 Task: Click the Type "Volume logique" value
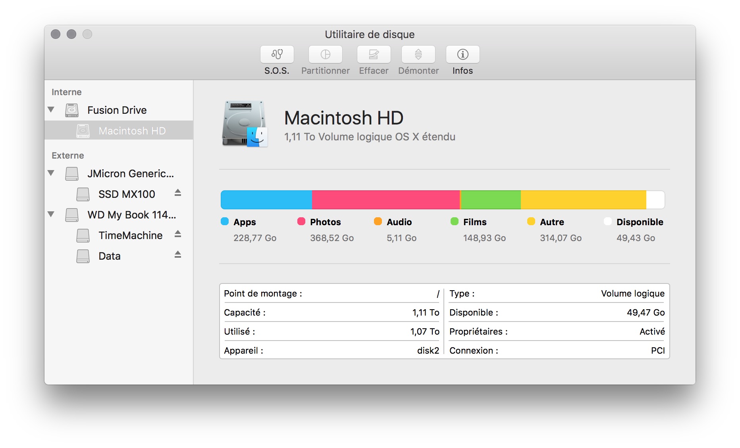pyautogui.click(x=633, y=293)
